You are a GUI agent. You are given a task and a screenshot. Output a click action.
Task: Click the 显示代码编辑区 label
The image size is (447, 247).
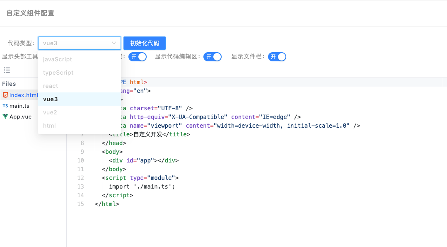178,56
